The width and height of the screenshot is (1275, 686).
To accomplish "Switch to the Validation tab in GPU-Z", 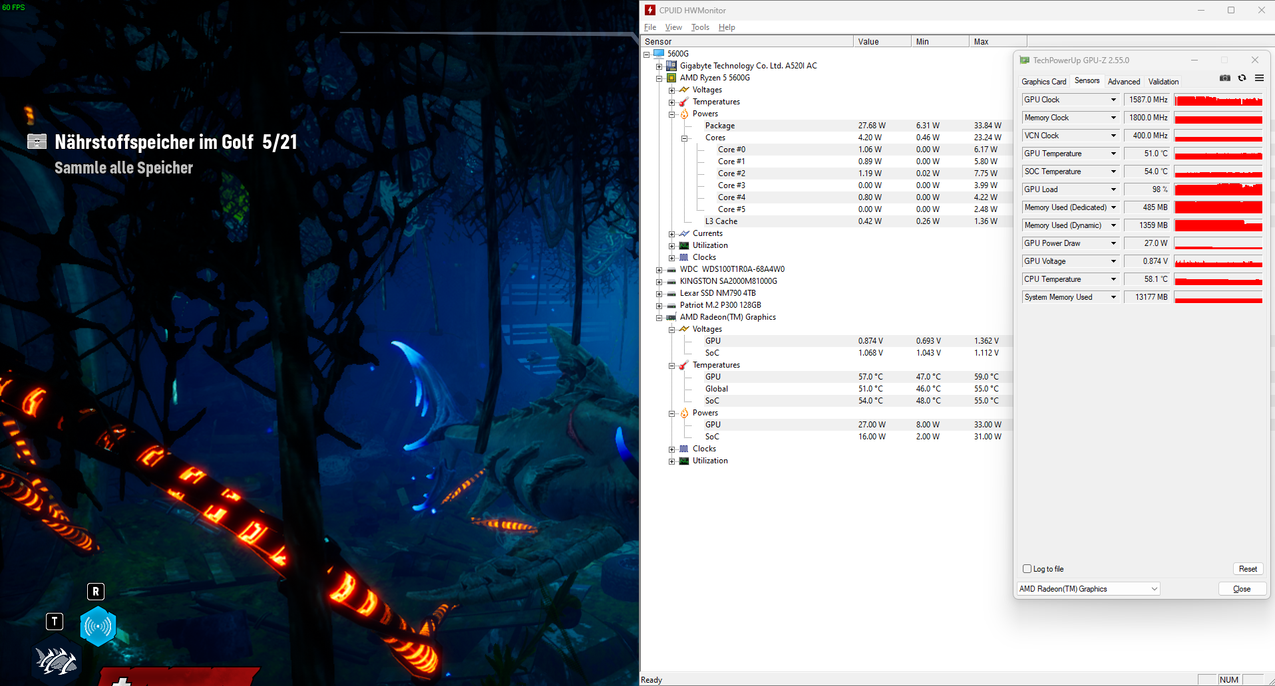I will click(1163, 81).
